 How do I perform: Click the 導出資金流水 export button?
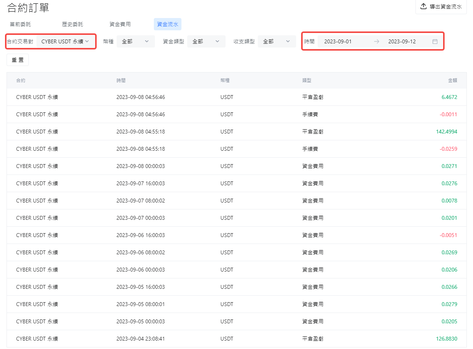pyautogui.click(x=441, y=7)
